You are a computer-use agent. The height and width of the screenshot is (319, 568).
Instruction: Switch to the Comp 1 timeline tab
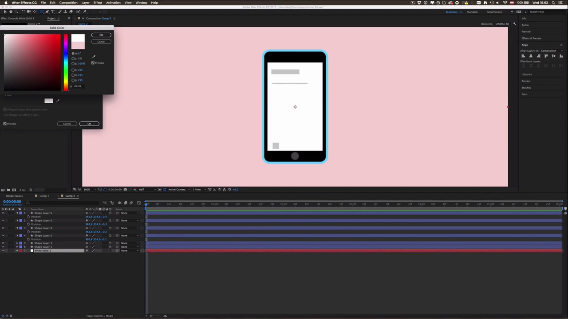pyautogui.click(x=44, y=196)
